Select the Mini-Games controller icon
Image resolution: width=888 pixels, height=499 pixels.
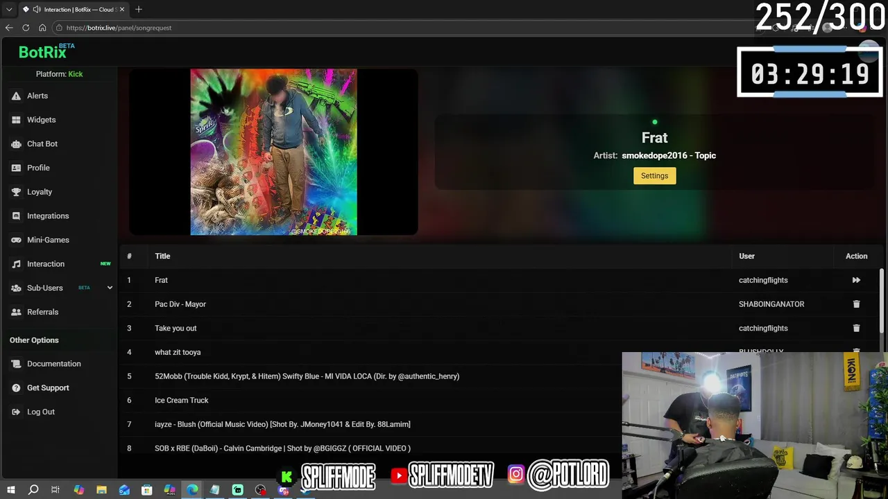point(16,240)
